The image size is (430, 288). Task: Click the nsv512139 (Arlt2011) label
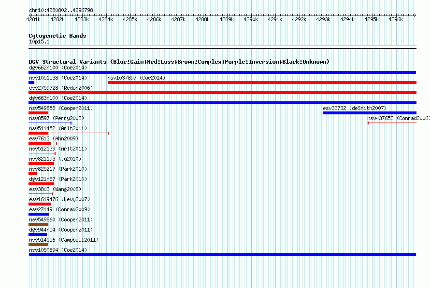(x=58, y=149)
